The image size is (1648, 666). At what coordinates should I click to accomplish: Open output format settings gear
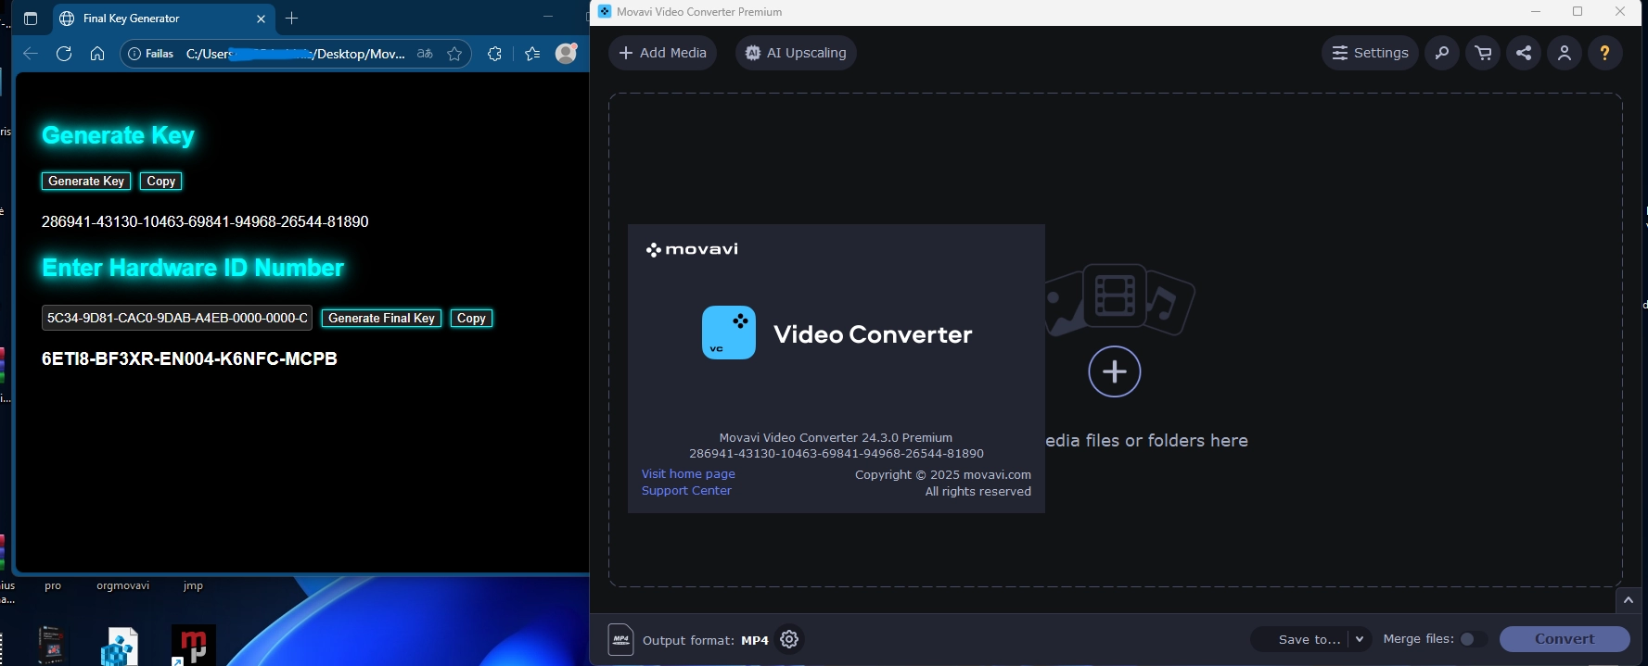point(789,639)
